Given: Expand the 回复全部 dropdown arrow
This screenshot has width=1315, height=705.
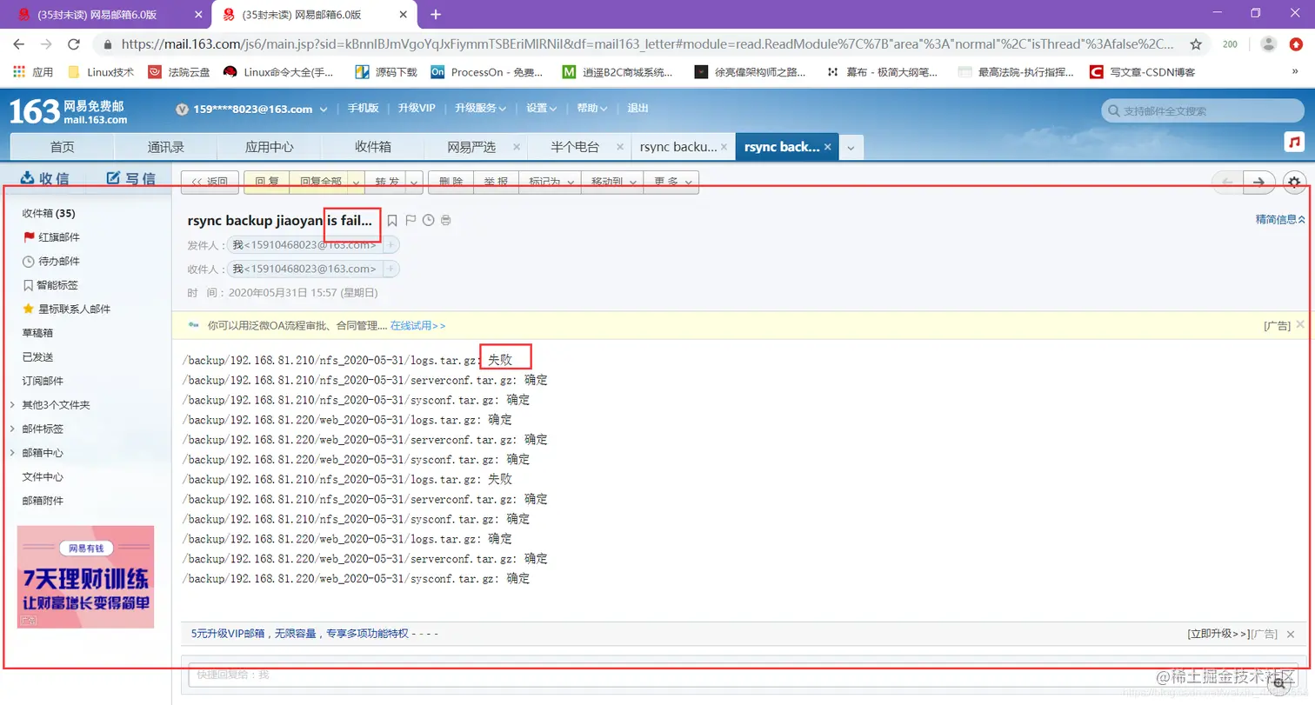Looking at the screenshot, I should [x=355, y=182].
